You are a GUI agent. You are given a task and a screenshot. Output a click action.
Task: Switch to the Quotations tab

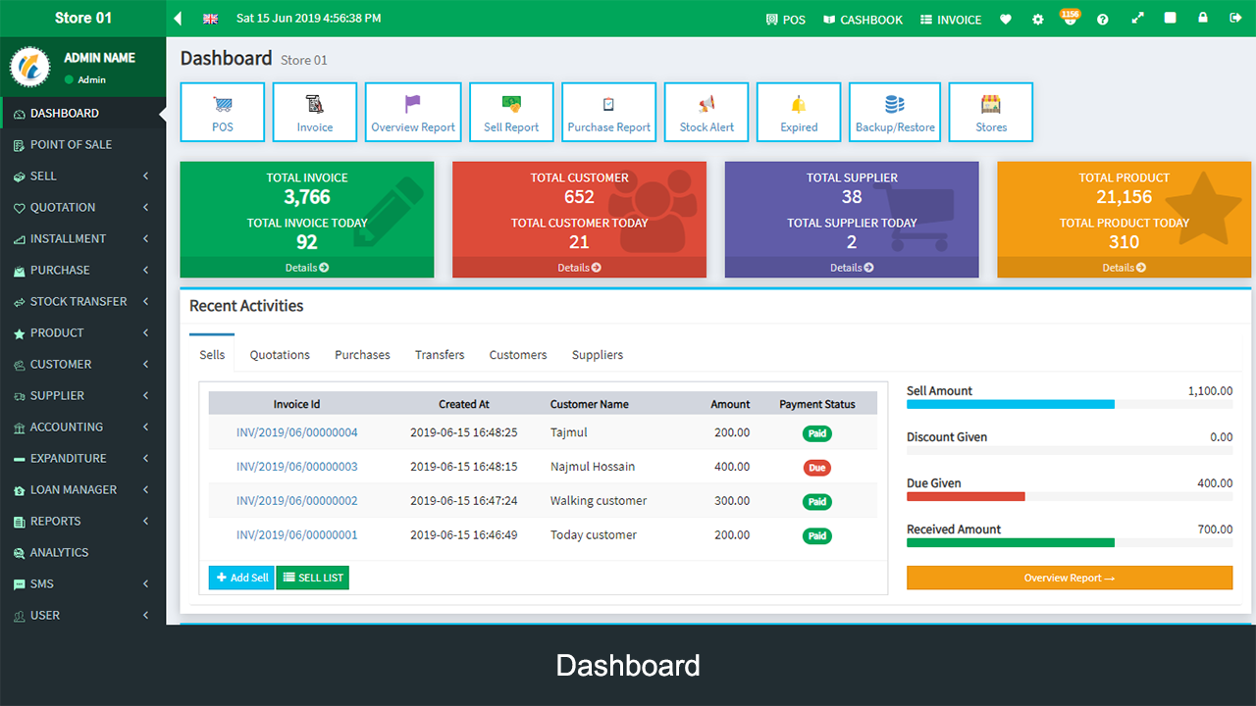coord(279,355)
